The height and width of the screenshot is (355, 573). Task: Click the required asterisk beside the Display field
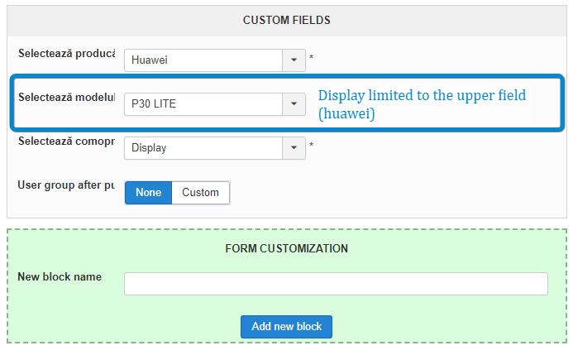point(311,146)
